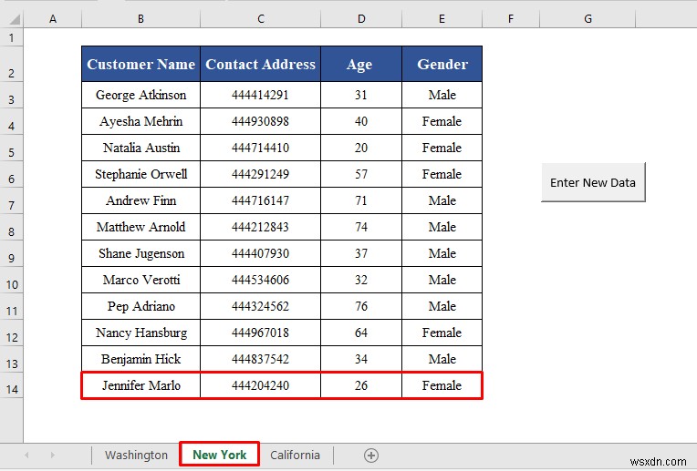The width and height of the screenshot is (697, 471).
Task: Click the Gender header cell
Action: 442,64
